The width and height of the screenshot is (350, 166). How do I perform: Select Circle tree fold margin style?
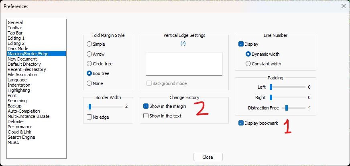point(90,64)
